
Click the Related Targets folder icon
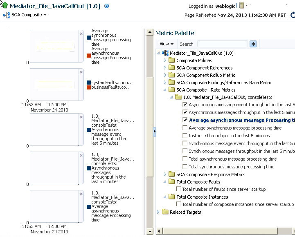coord(165,212)
